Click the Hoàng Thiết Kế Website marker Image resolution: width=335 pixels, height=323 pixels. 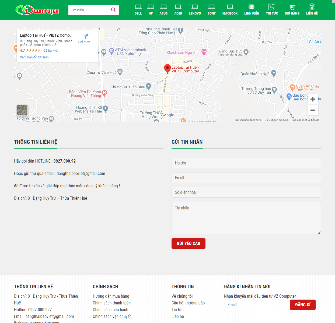coord(106,109)
